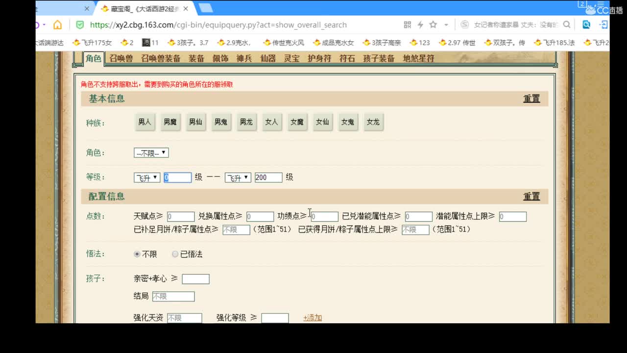
Task: Open bookmark 传世壳火风
Action: tap(284, 43)
